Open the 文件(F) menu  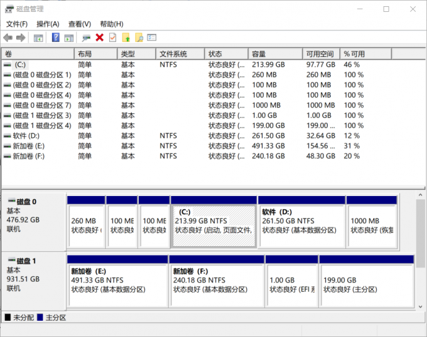click(x=17, y=24)
